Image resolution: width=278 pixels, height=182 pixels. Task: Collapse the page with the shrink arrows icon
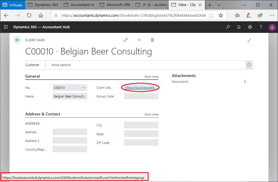(249, 41)
